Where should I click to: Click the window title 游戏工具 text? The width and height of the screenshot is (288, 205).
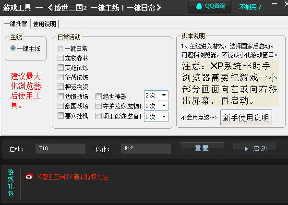pyautogui.click(x=17, y=8)
